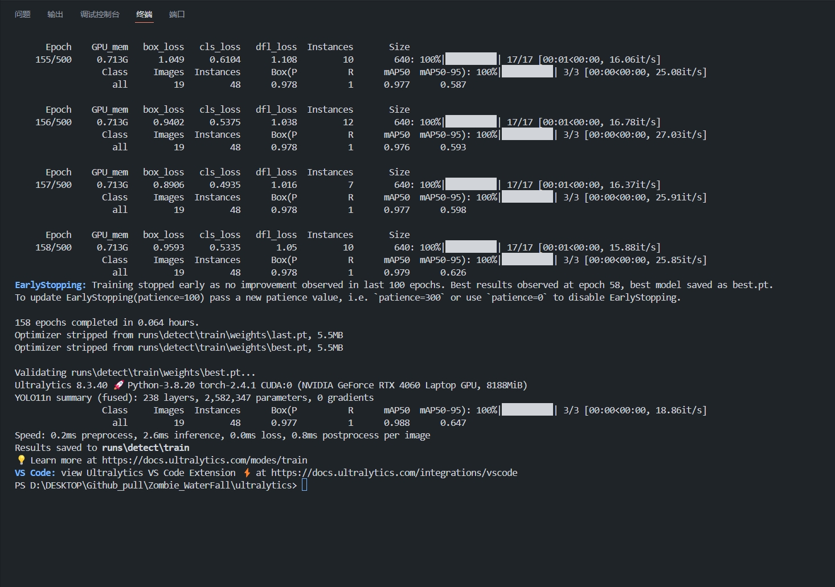Viewport: 835px width, 587px height.
Task: Click the bold runs\detect\train results path
Action: pos(145,448)
